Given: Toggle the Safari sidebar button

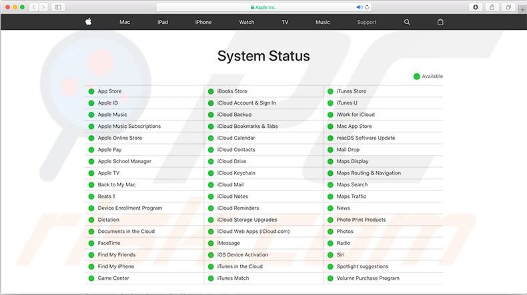Looking at the screenshot, I should [x=58, y=7].
